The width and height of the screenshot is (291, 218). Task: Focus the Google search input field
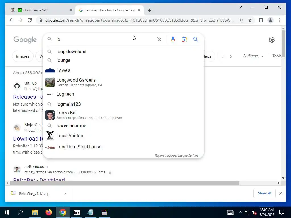point(105,39)
